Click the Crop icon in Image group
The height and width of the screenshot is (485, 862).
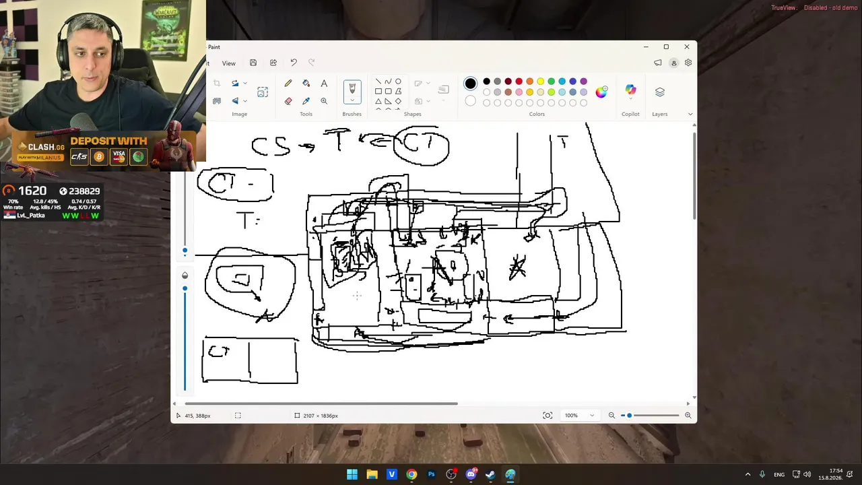point(217,84)
